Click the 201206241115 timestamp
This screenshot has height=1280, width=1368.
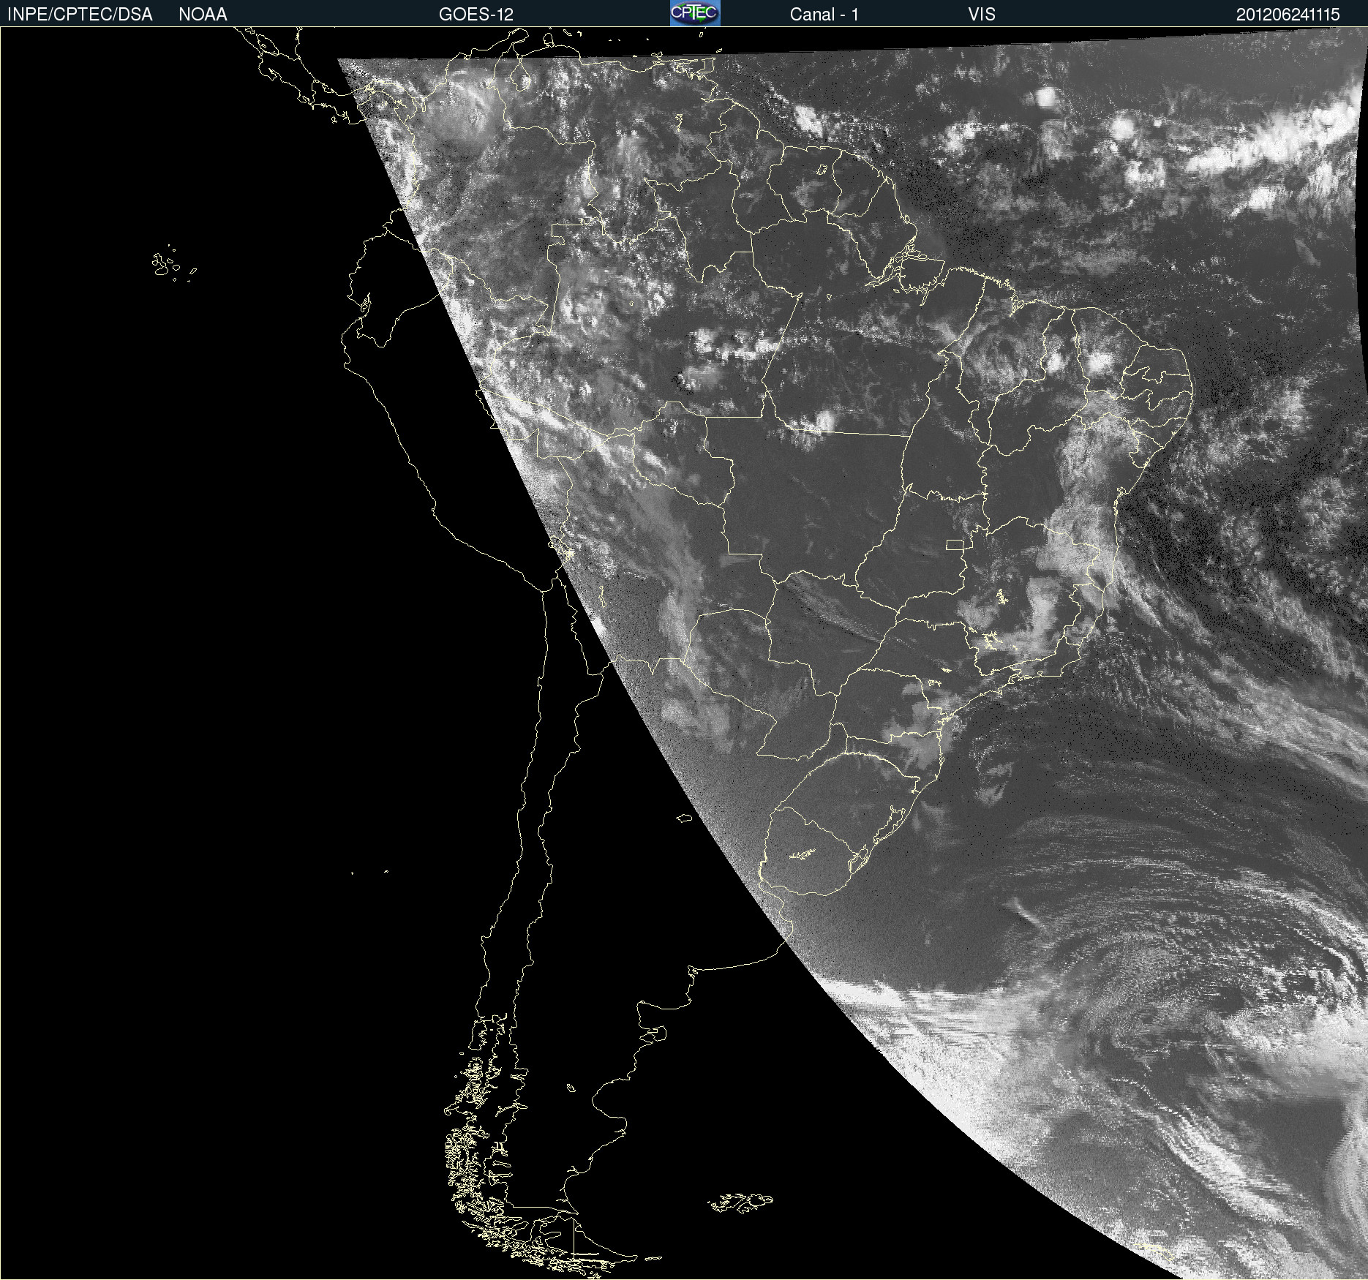pos(1288,15)
